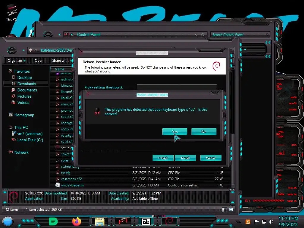Open the red-icon taskbar application

pyautogui.click(x=123, y=221)
